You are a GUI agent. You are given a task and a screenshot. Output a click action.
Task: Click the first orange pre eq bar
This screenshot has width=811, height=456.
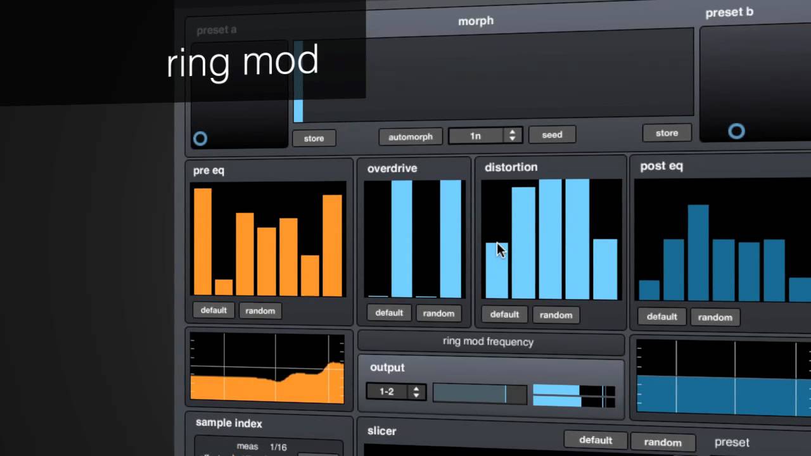(x=203, y=241)
